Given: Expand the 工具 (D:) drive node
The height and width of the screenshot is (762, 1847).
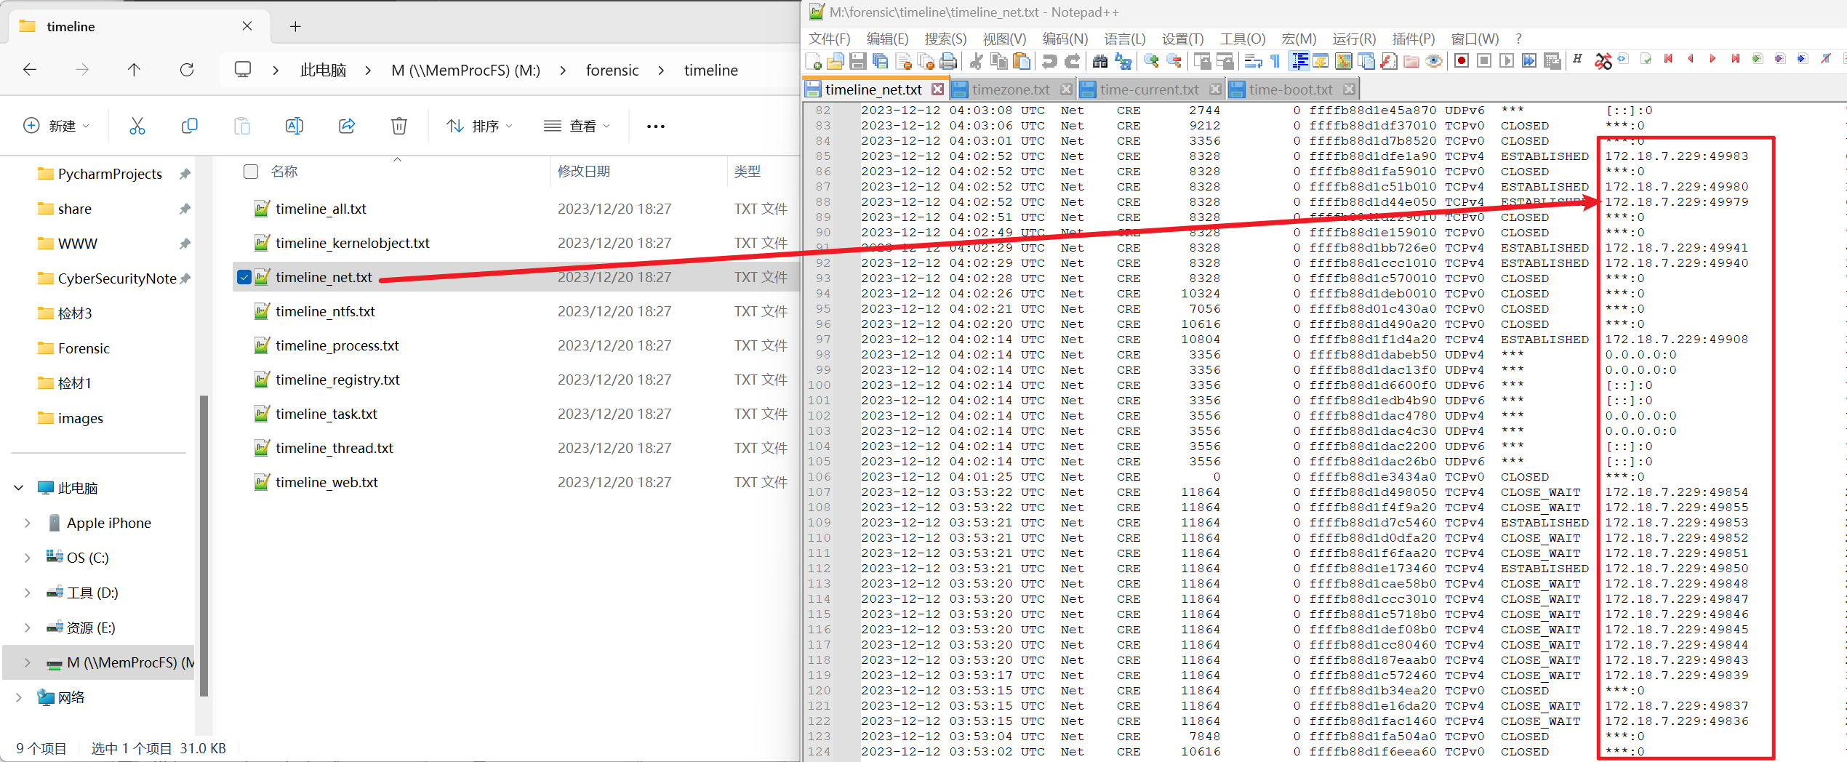Looking at the screenshot, I should tap(28, 593).
